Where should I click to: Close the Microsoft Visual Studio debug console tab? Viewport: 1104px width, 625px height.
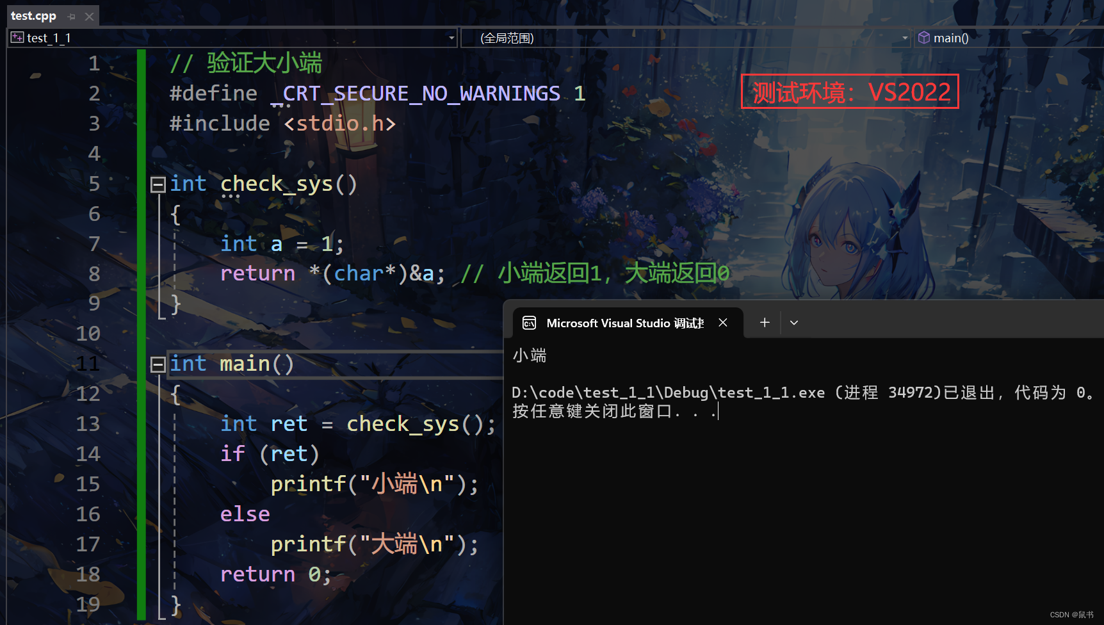point(723,323)
